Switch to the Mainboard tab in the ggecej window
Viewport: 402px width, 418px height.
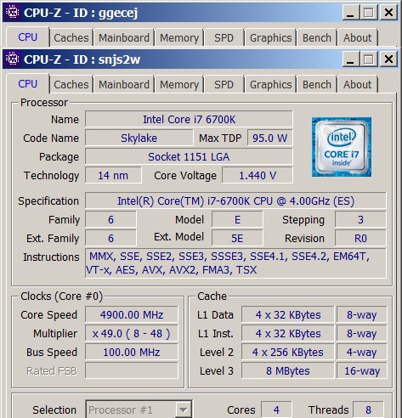(x=124, y=37)
